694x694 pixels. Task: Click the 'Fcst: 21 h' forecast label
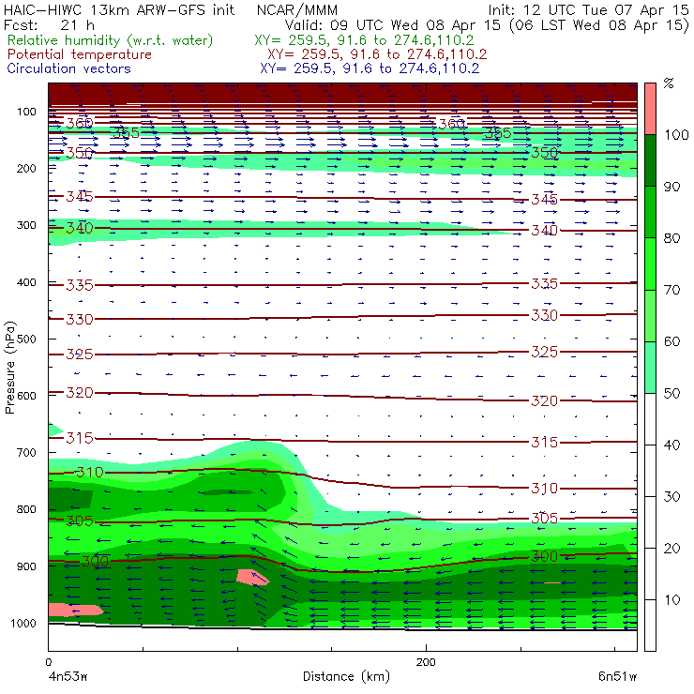click(49, 25)
